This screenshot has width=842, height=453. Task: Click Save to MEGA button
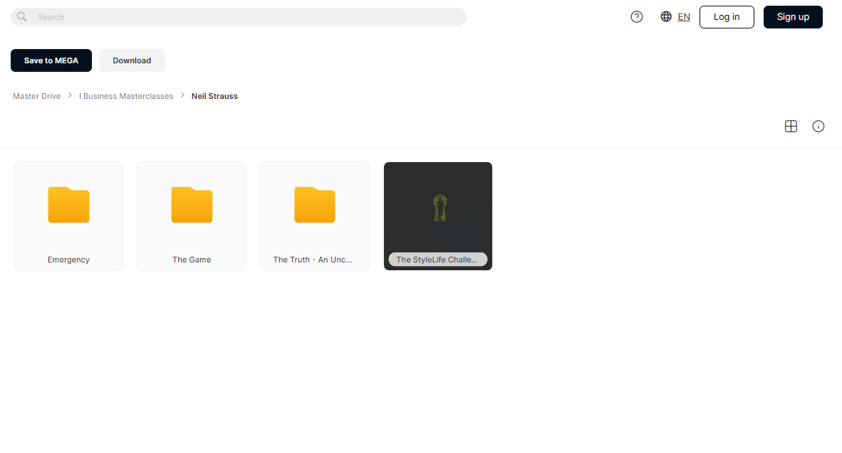pyautogui.click(x=51, y=60)
